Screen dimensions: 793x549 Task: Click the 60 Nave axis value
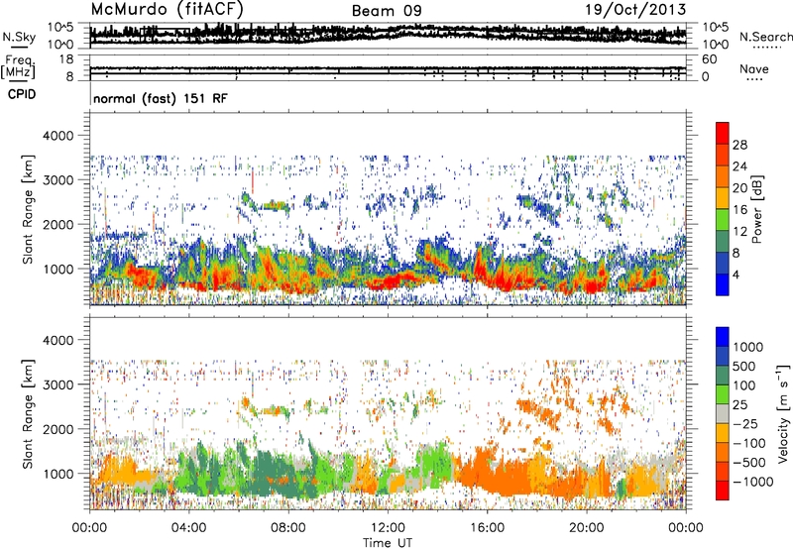(709, 59)
